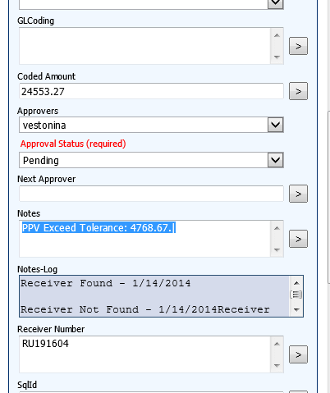Click the Notes-Log scroll up arrow

pyautogui.click(x=296, y=283)
